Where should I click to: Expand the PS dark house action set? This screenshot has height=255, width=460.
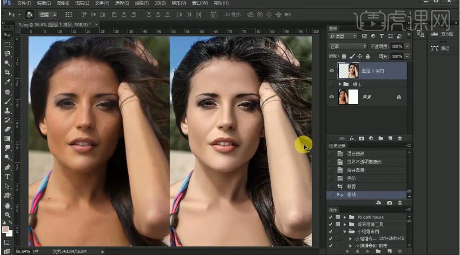click(345, 217)
